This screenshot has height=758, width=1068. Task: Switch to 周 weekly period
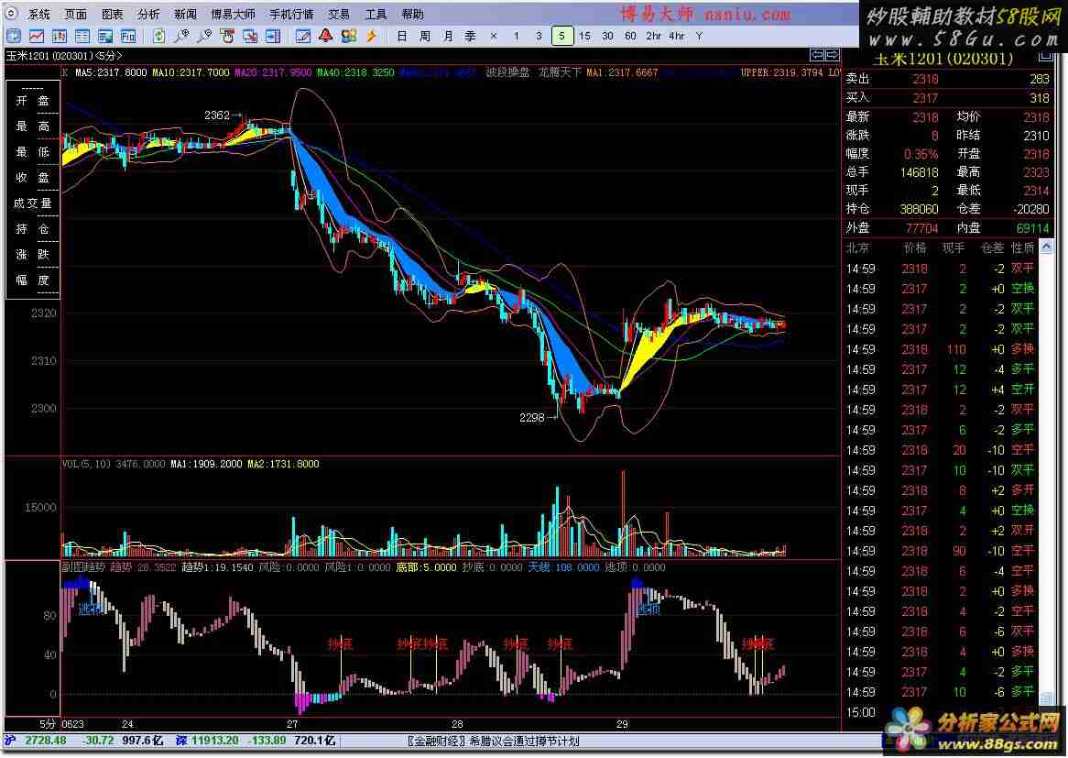click(x=425, y=36)
